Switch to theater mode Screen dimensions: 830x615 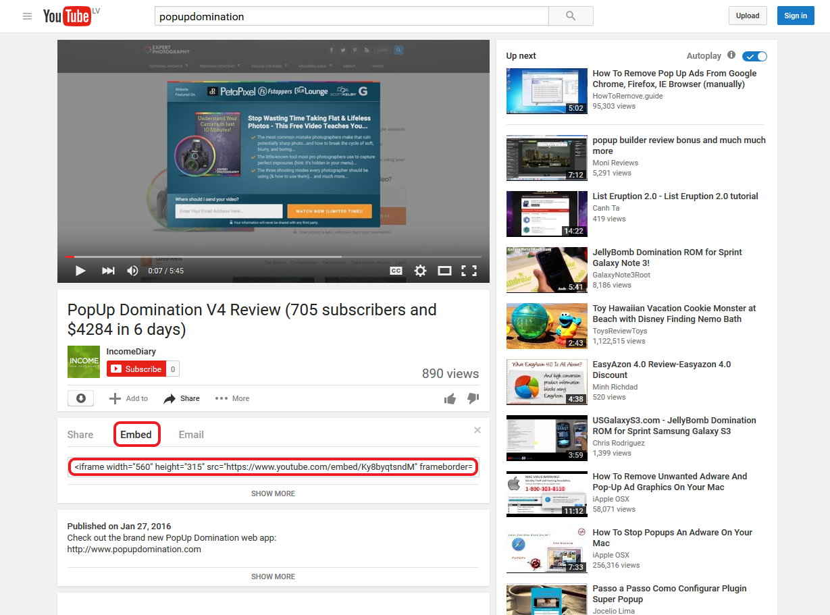point(444,271)
